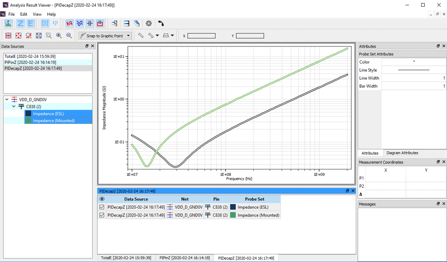Collapse the C838 (2) tree node

click(x=14, y=107)
